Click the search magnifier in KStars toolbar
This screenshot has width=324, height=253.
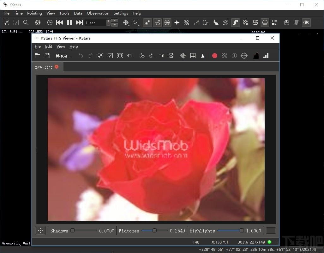[x=26, y=22]
